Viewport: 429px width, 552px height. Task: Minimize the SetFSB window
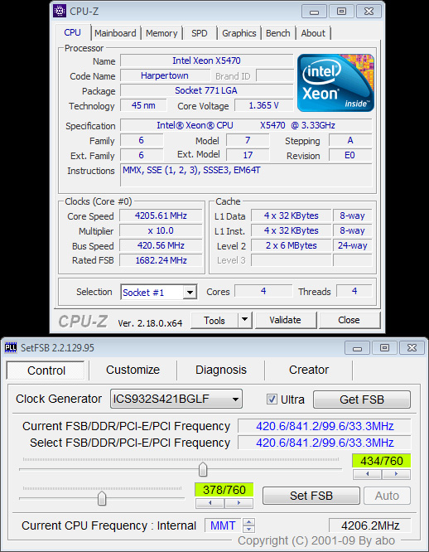(357, 348)
